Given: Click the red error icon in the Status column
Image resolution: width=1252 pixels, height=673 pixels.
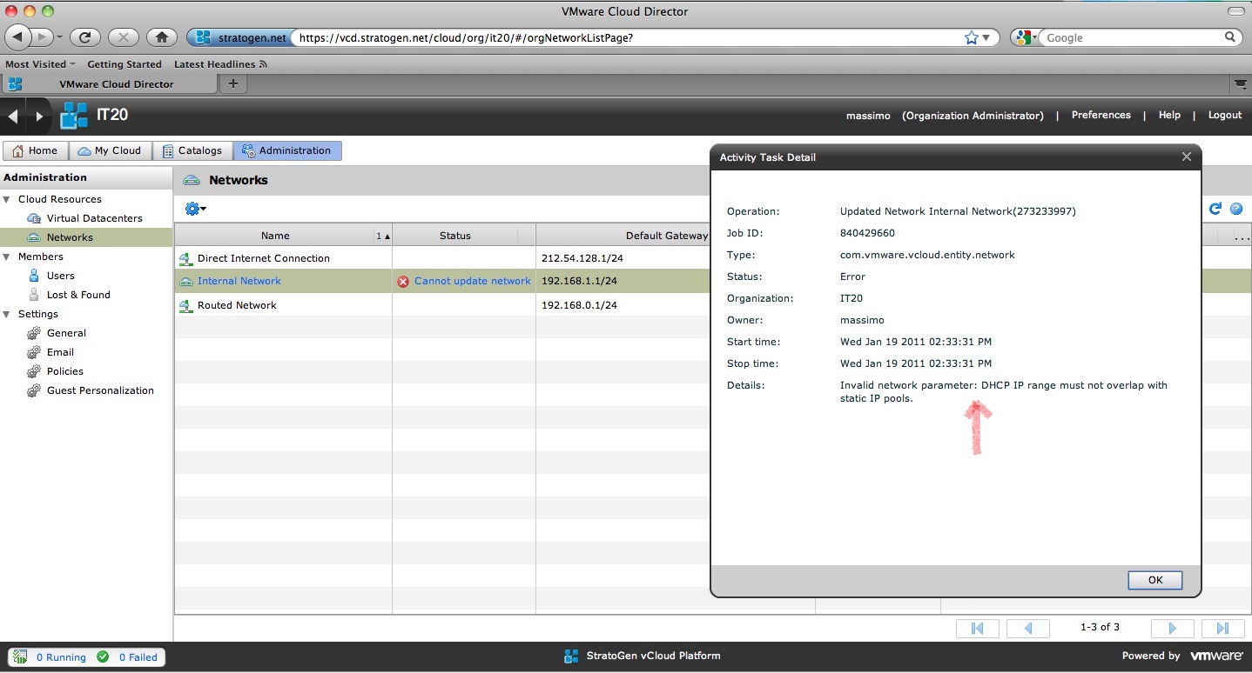Looking at the screenshot, I should pyautogui.click(x=403, y=282).
